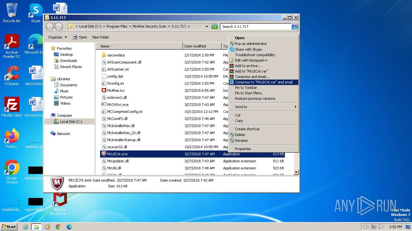The height and width of the screenshot is (231, 412).
Task: Launch Google Chrome desktop shortcut
Action: (12, 172)
